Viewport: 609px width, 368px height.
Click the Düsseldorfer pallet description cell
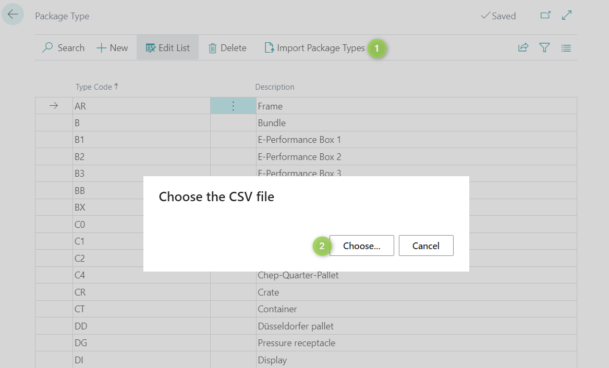click(296, 326)
